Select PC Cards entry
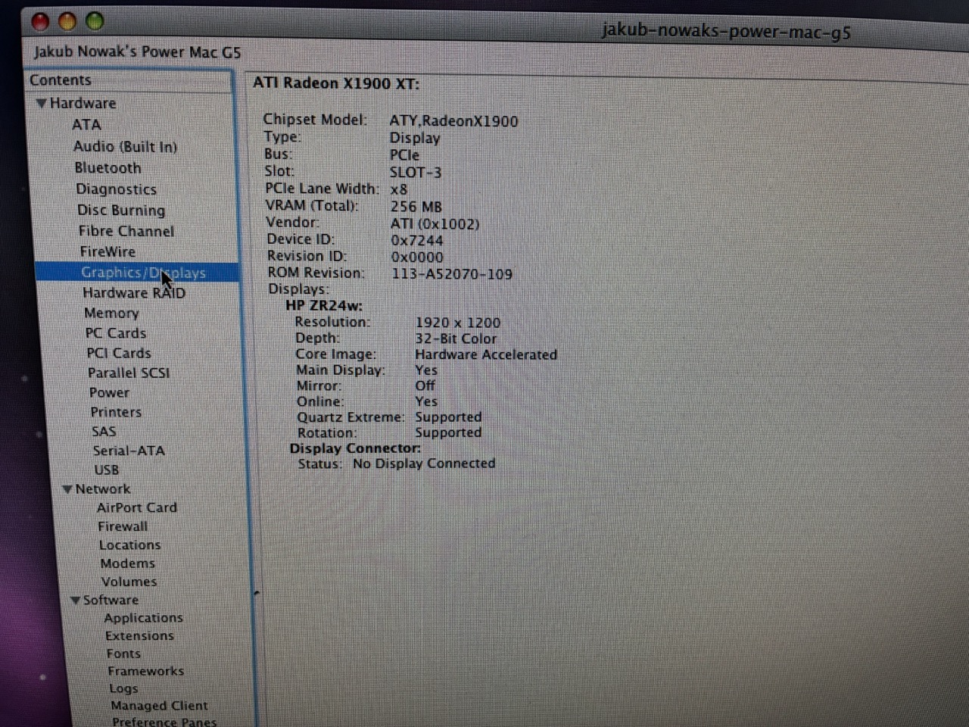The image size is (969, 727). pos(116,333)
